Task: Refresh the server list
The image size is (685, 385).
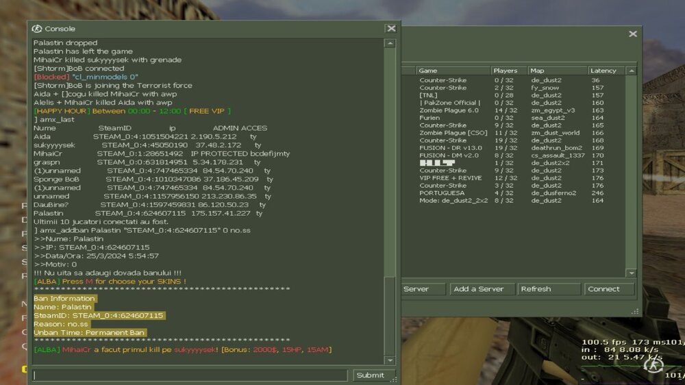Action: (x=550, y=289)
